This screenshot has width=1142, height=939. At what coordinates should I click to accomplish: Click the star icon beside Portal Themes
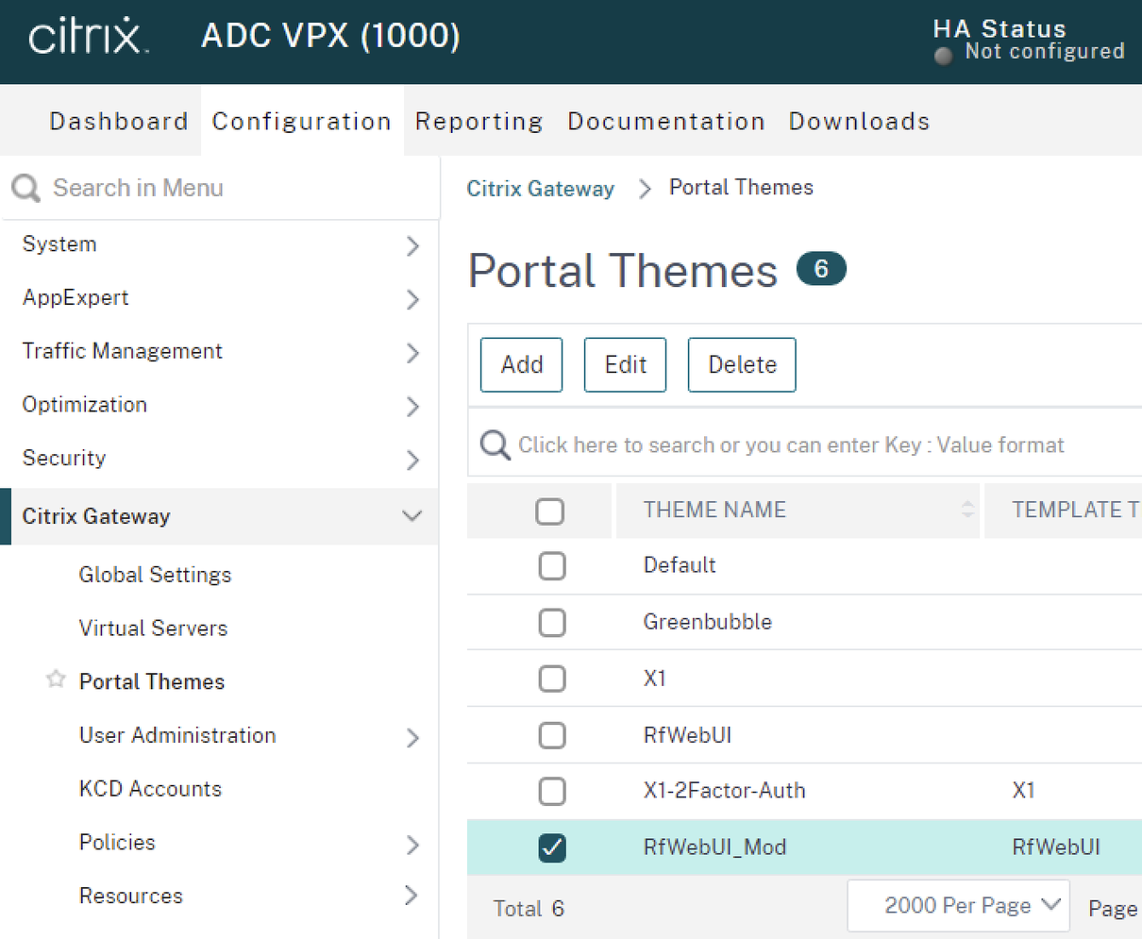[56, 679]
